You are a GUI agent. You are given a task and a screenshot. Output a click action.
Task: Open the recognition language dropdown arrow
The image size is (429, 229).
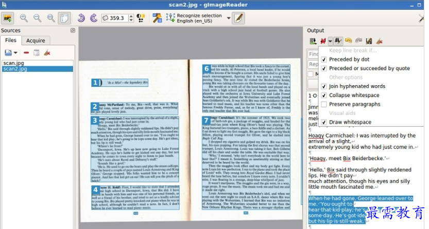tap(228, 18)
